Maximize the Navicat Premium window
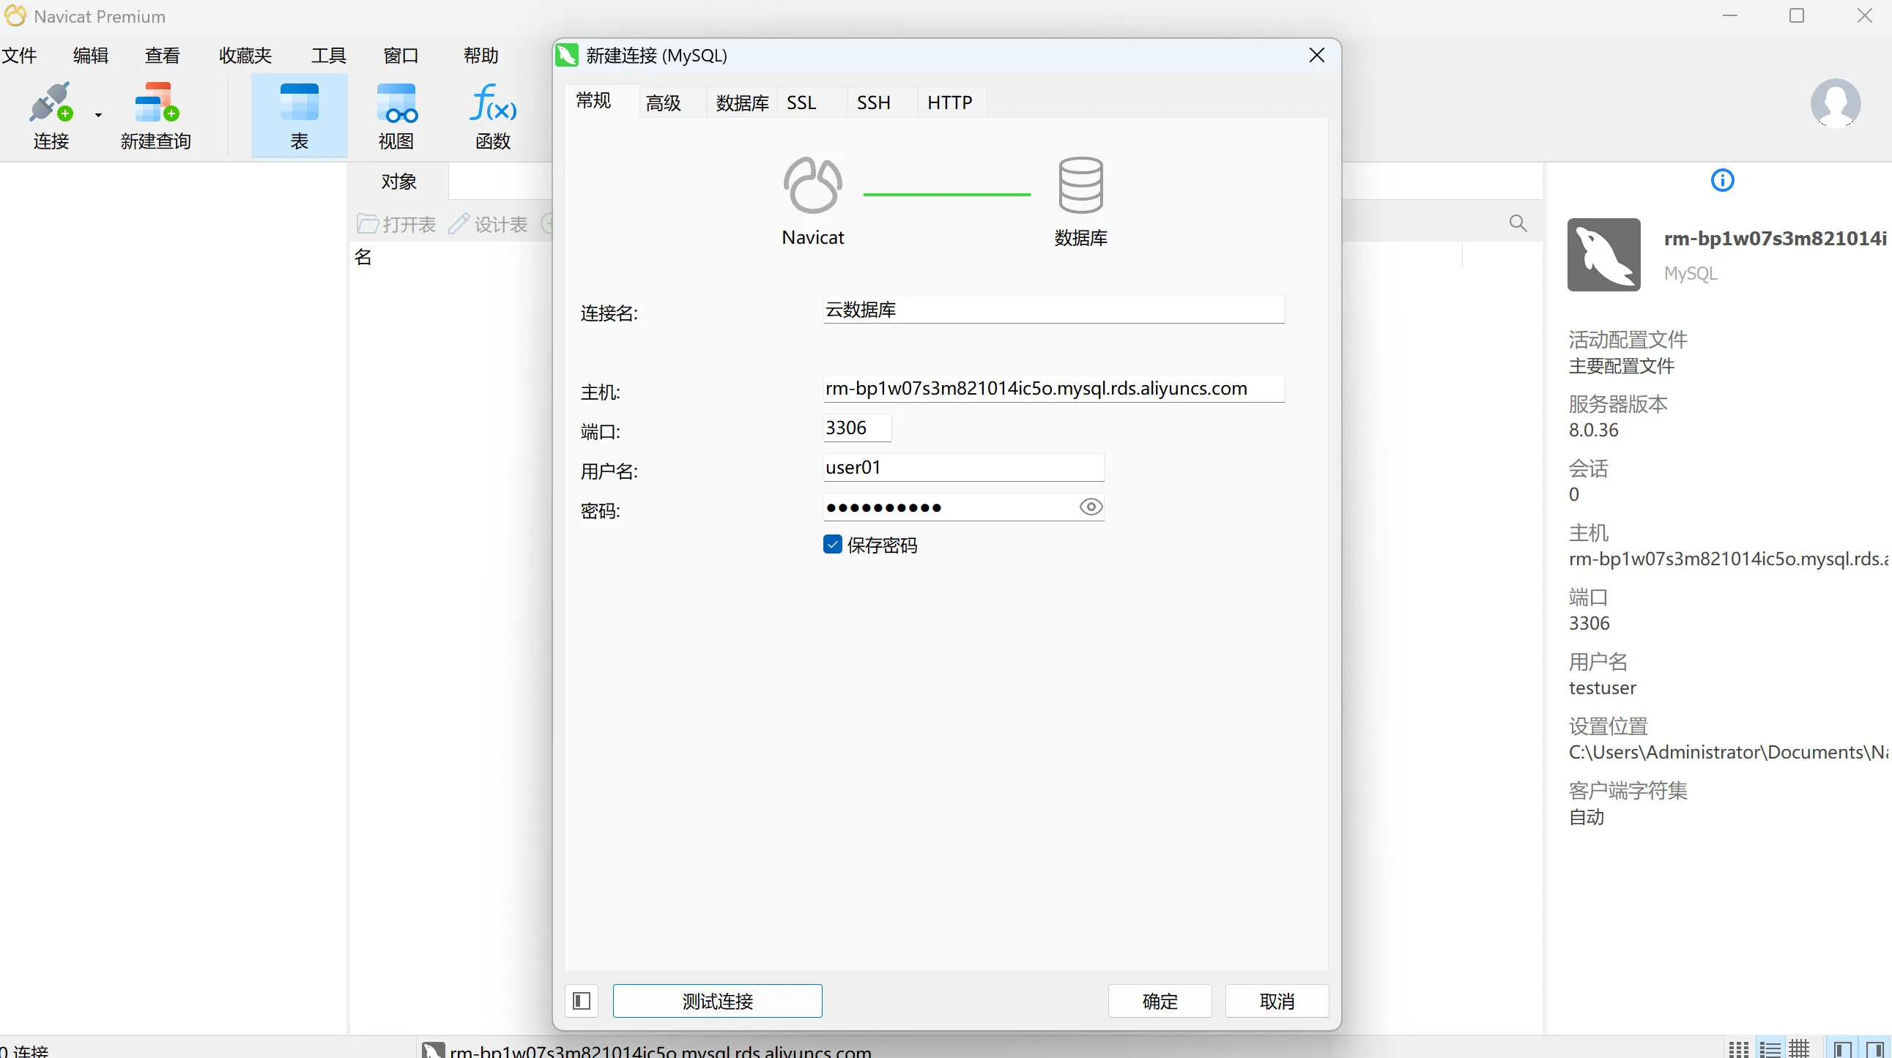The height and width of the screenshot is (1058, 1892). (x=1797, y=15)
